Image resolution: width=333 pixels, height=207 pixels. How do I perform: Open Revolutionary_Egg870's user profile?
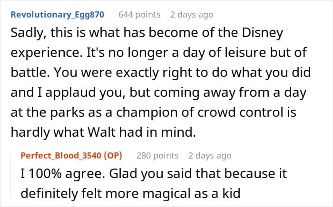coord(57,15)
